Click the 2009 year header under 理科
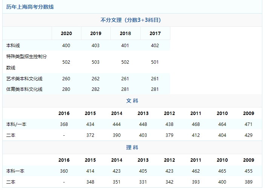This screenshot has width=265, height=190. tap(248, 160)
